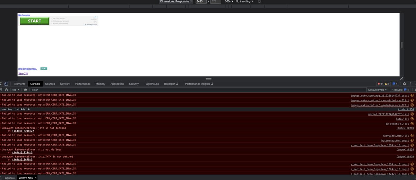Image resolution: width=416 pixels, height=180 pixels.
Task: Switch to the Elements tab
Action: [20, 84]
